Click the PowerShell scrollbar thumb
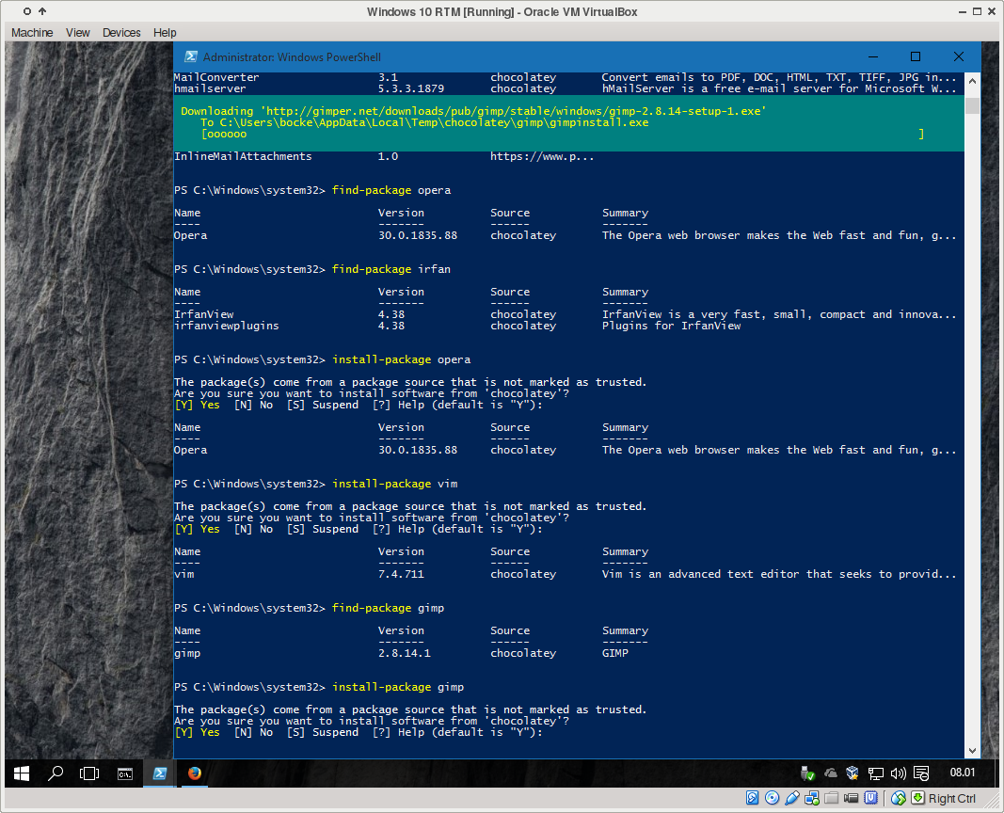Viewport: 1004px width, 813px height. [x=972, y=104]
